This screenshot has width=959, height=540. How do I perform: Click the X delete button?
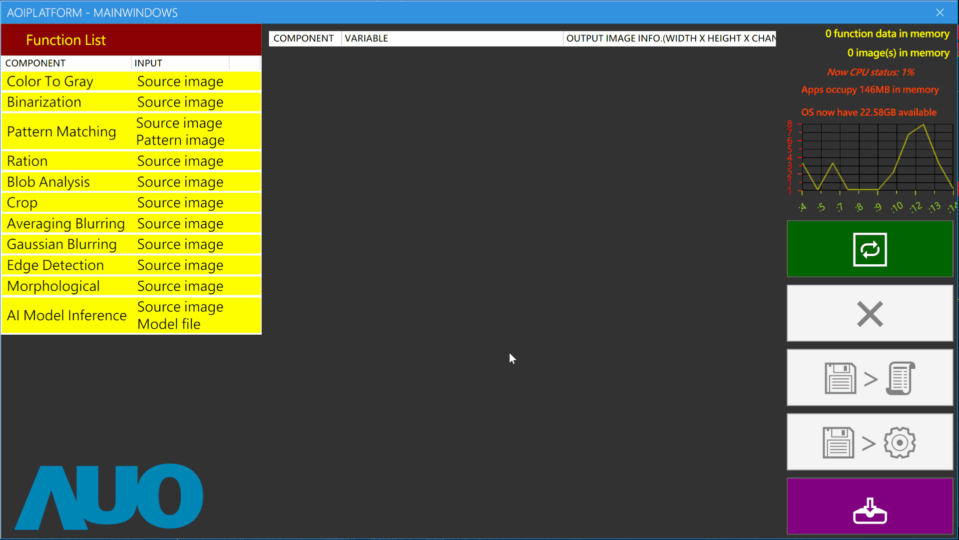[870, 313]
